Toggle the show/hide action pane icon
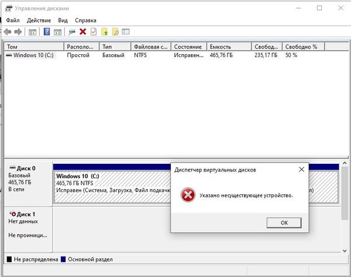 (57, 32)
